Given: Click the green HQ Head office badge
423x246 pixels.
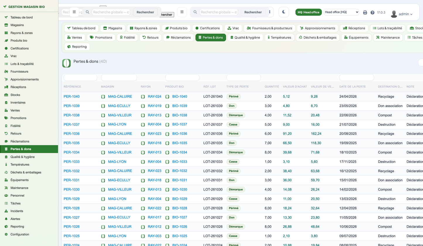Looking at the screenshot, I should 309,12.
